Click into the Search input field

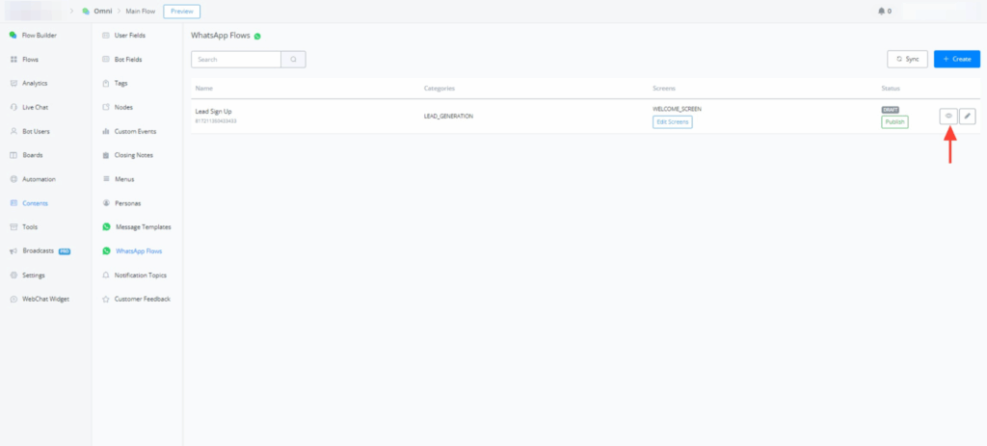236,60
